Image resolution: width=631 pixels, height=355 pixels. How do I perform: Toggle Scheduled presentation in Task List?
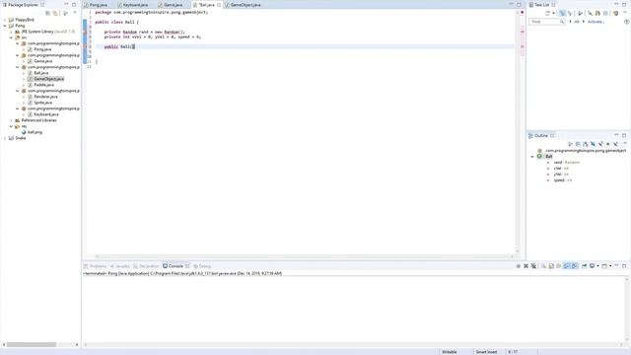[x=570, y=13]
